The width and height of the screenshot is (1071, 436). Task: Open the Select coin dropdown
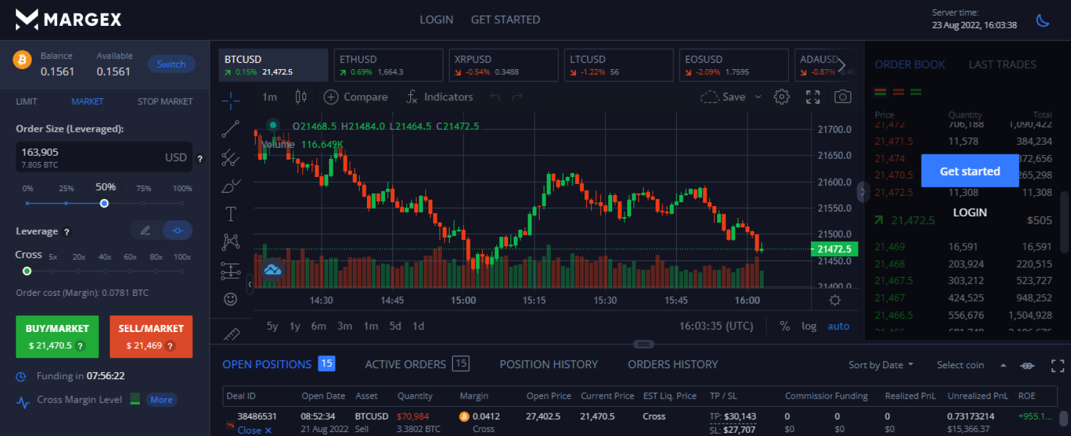point(960,365)
